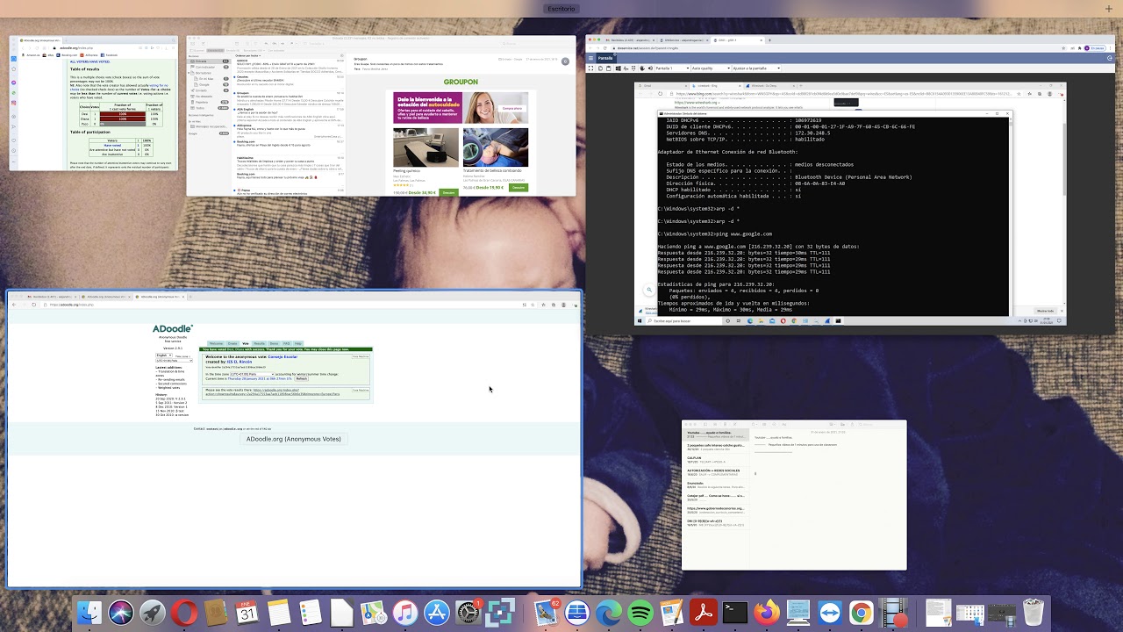Open 'Auto quality' dropdown in remote session
Image resolution: width=1123 pixels, height=632 pixels.
(712, 68)
